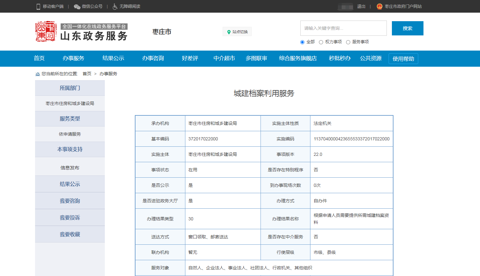This screenshot has height=276, width=480.
Task: Click the keyword search input field
Action: click(343, 28)
